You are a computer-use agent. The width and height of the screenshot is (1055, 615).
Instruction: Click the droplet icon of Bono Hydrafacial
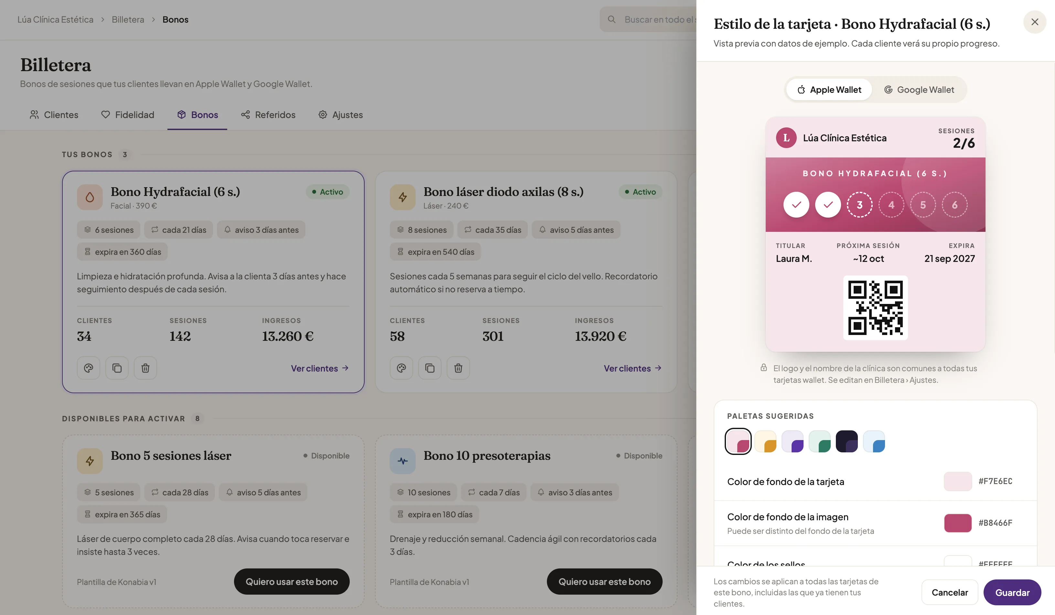(x=90, y=197)
